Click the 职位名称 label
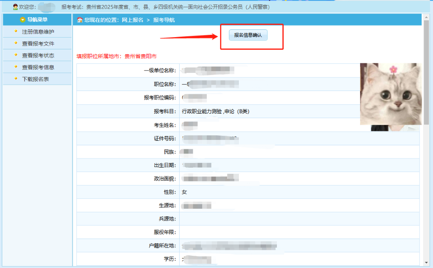433x268 pixels. click(x=165, y=84)
